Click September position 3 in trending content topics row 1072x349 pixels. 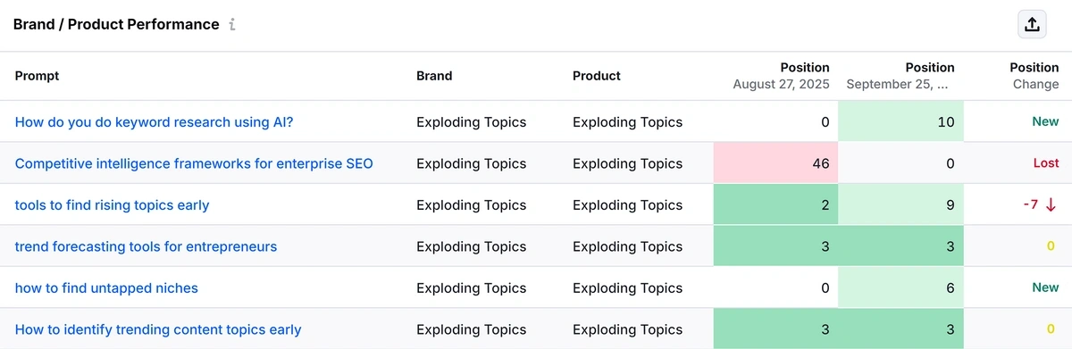[x=900, y=329]
